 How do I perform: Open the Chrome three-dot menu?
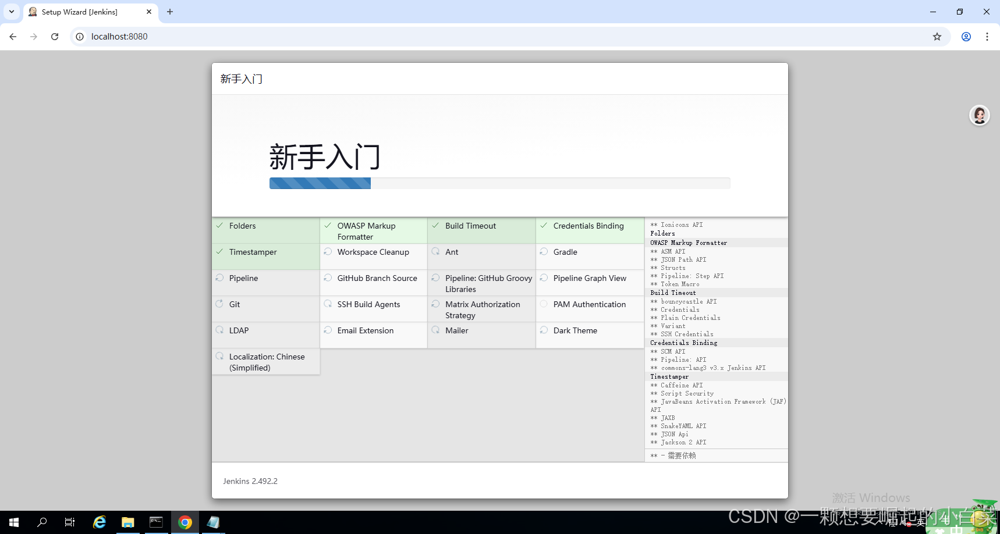point(987,37)
